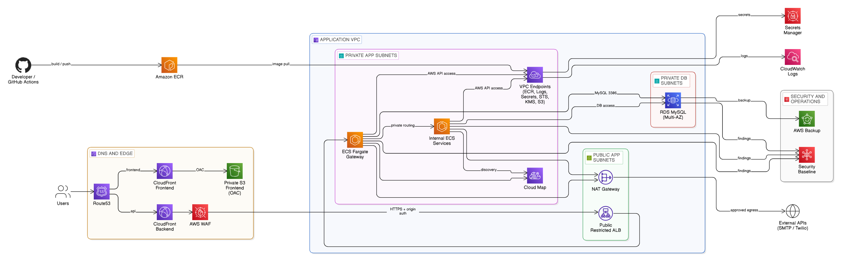Click the RDS MySQL Multi-AZ icon
The width and height of the screenshot is (841, 266).
673,100
